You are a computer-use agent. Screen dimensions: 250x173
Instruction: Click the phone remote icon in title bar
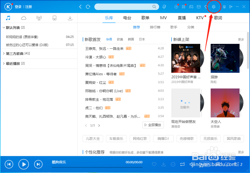click(224, 7)
